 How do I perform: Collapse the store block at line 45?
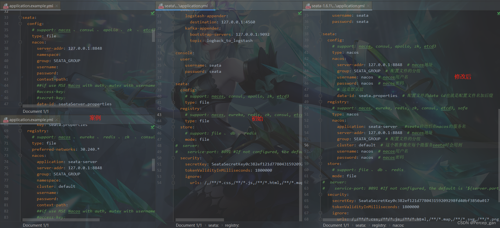click(x=173, y=127)
